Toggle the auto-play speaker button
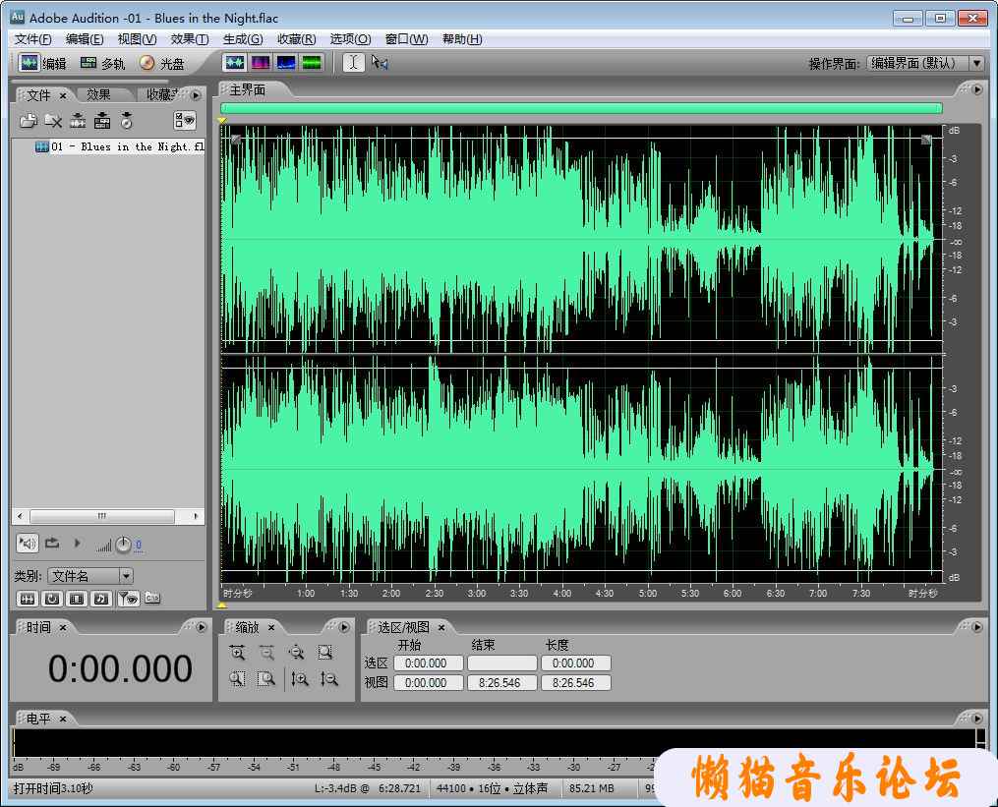 tap(28, 544)
